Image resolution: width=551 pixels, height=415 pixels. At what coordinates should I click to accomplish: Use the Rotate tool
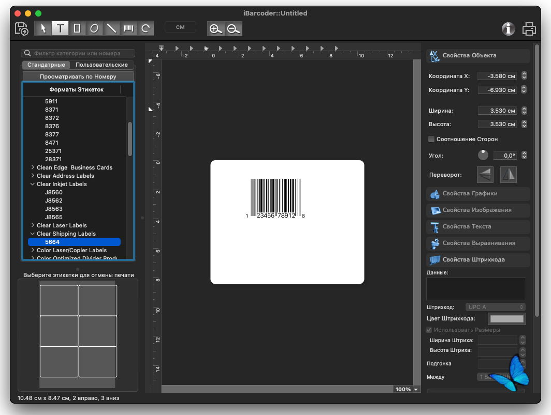[144, 28]
